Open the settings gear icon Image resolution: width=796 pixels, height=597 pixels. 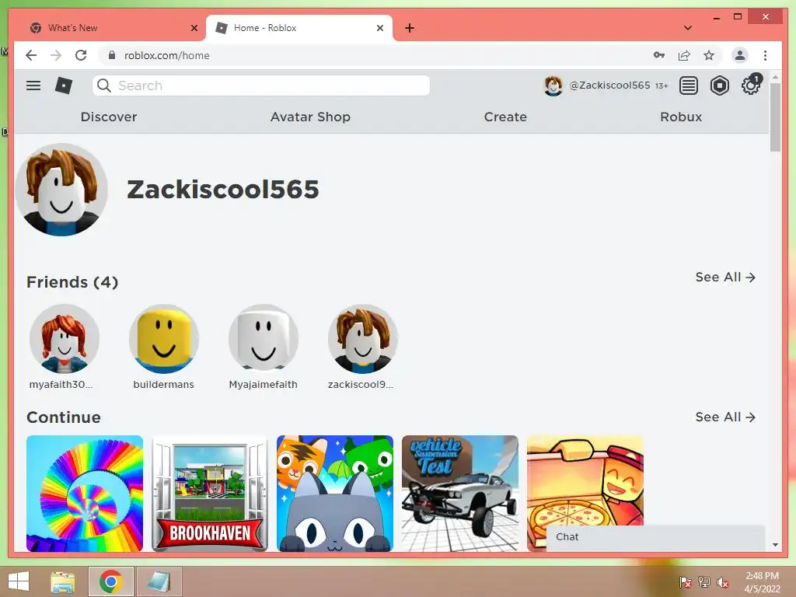point(750,86)
